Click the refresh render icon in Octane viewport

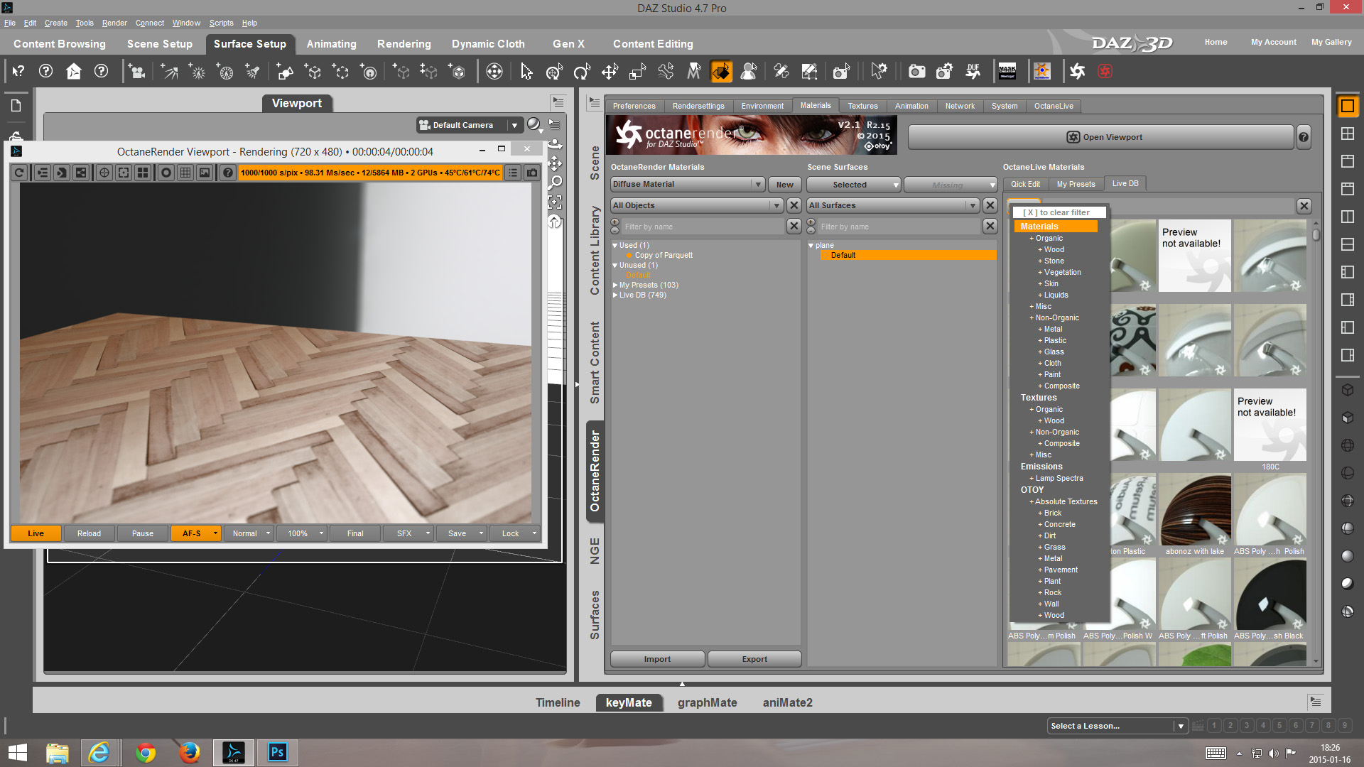pos(19,173)
